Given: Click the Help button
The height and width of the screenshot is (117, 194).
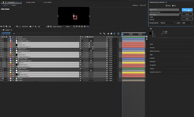Looking at the screenshot, I should coord(187,18).
